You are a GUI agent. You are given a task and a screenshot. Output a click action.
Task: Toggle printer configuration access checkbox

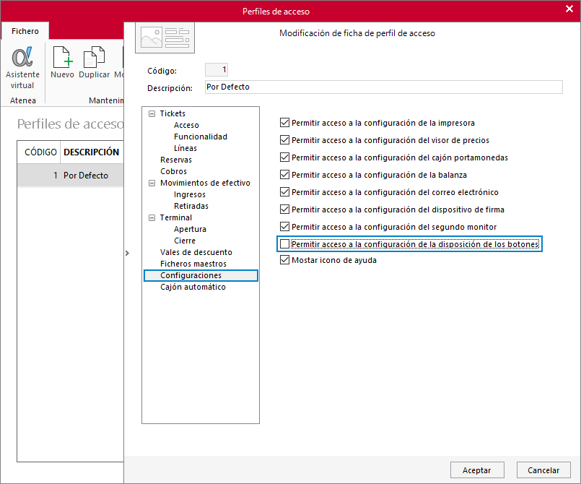[284, 122]
